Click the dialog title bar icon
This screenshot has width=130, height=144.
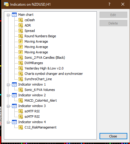click(6, 4)
